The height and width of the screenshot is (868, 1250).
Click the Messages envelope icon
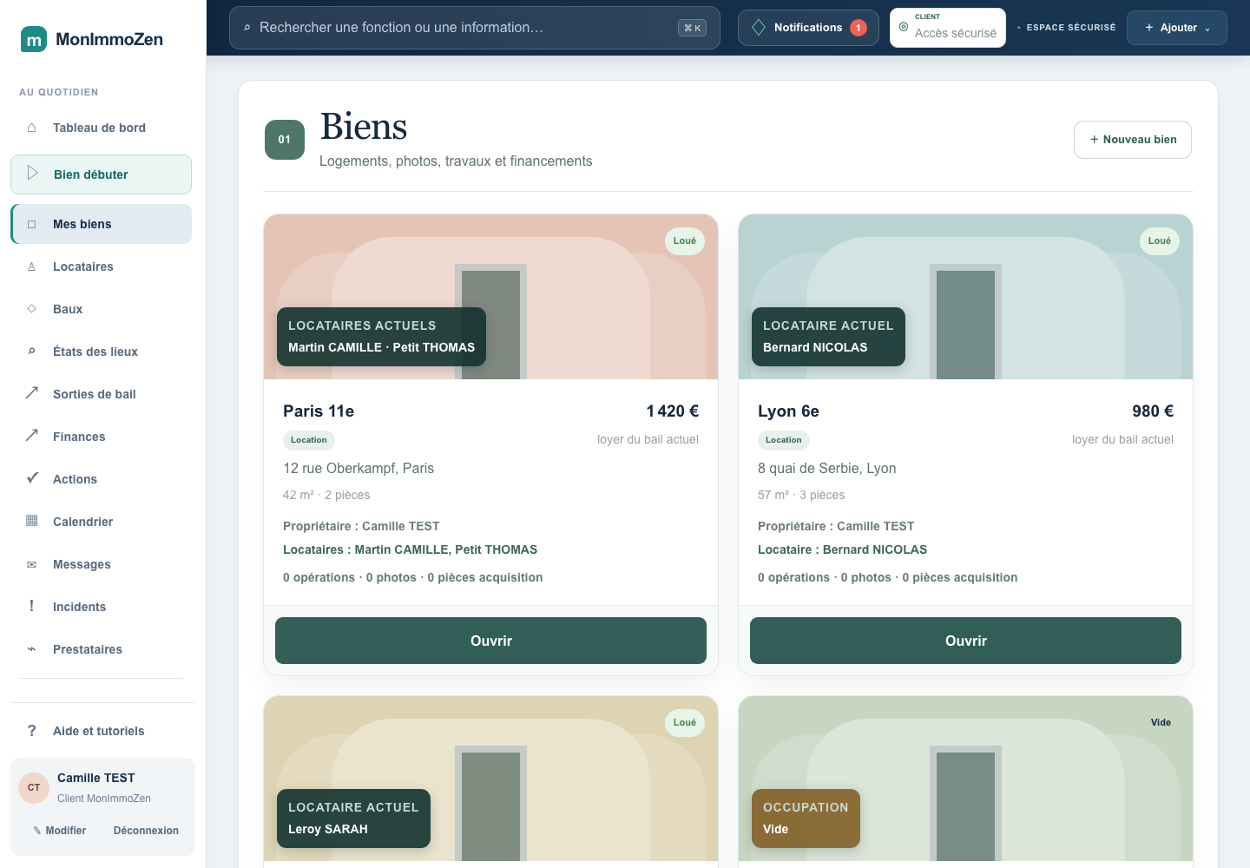click(x=32, y=564)
